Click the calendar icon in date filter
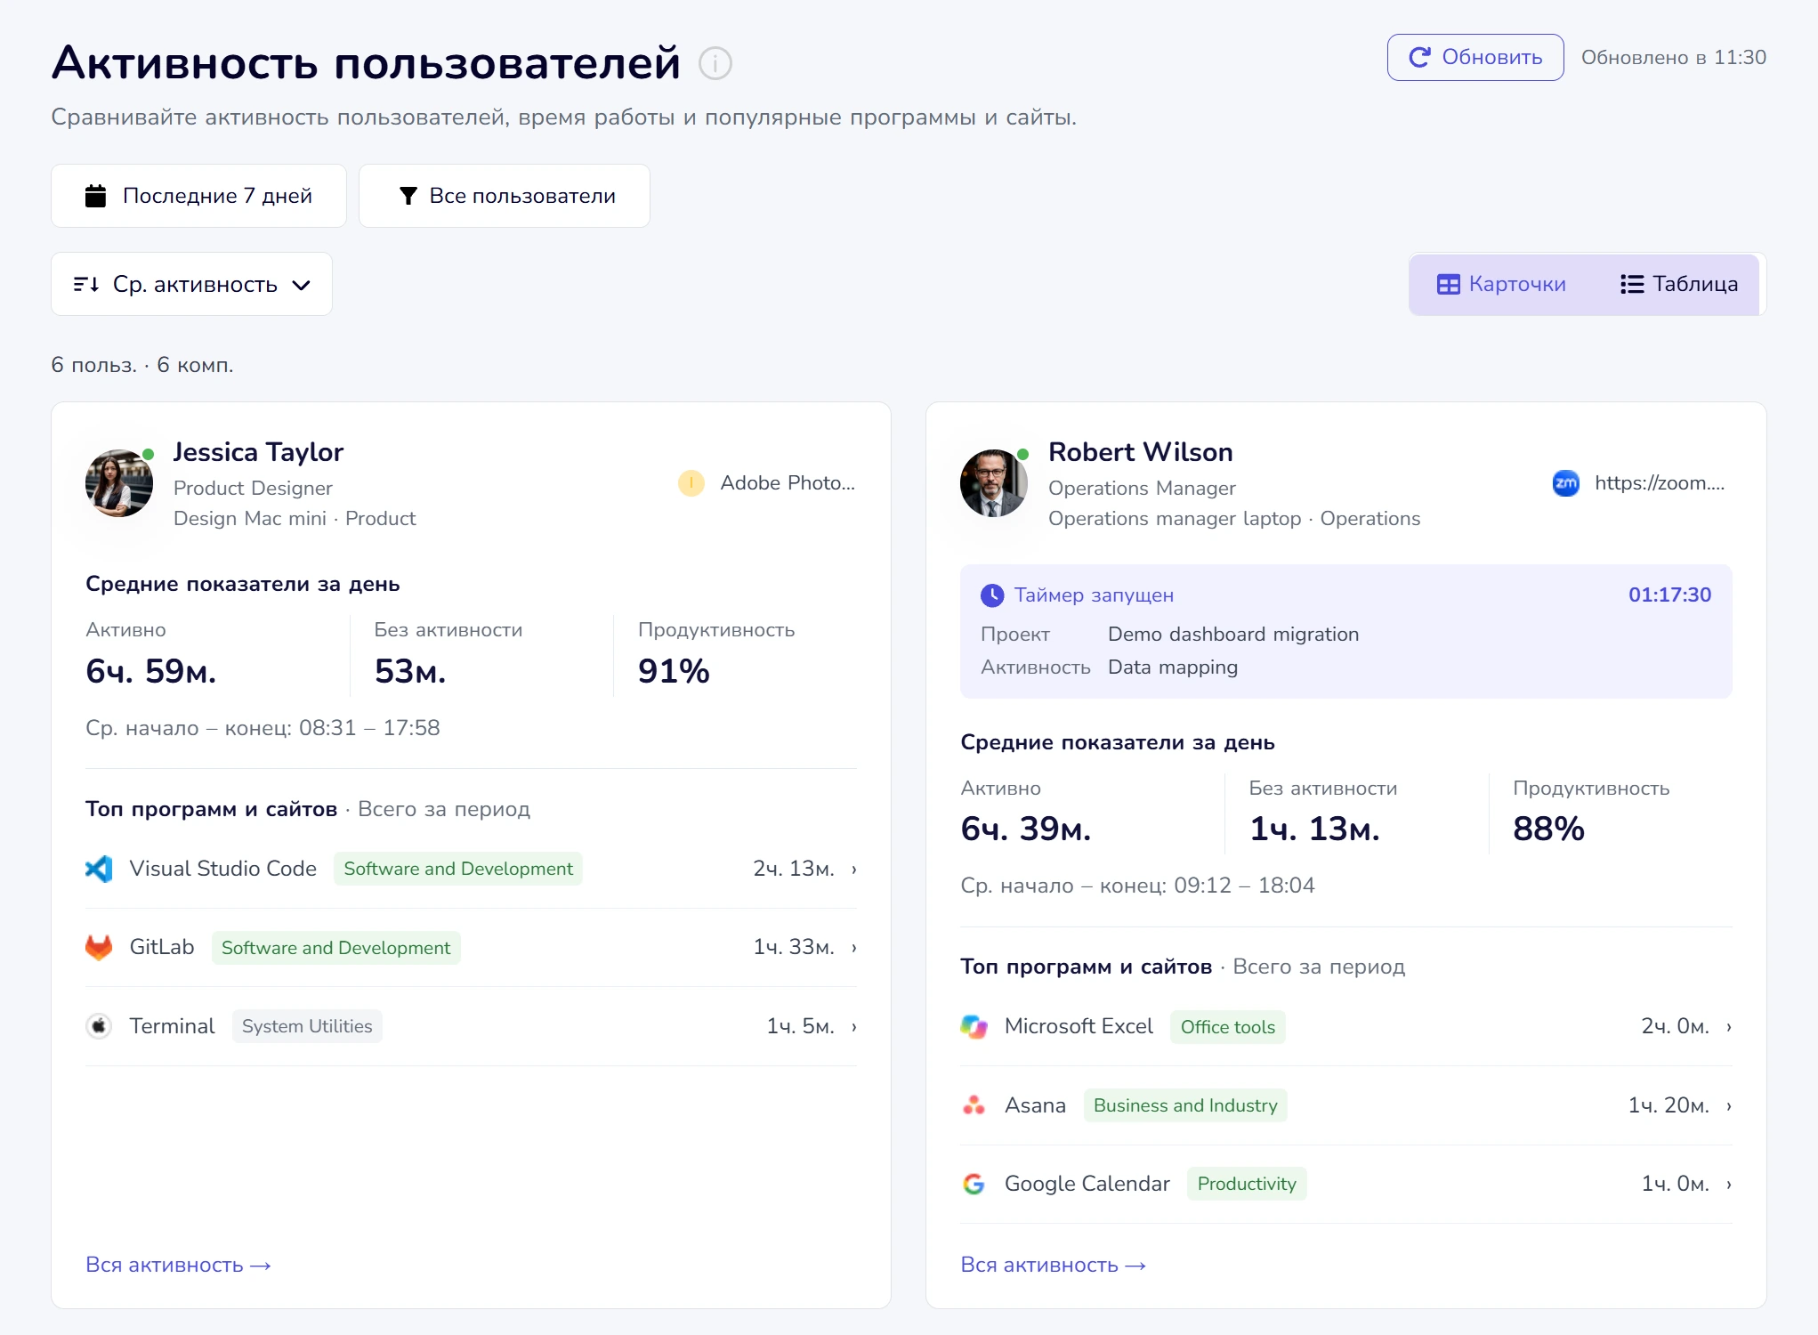The width and height of the screenshot is (1818, 1335). (x=95, y=196)
